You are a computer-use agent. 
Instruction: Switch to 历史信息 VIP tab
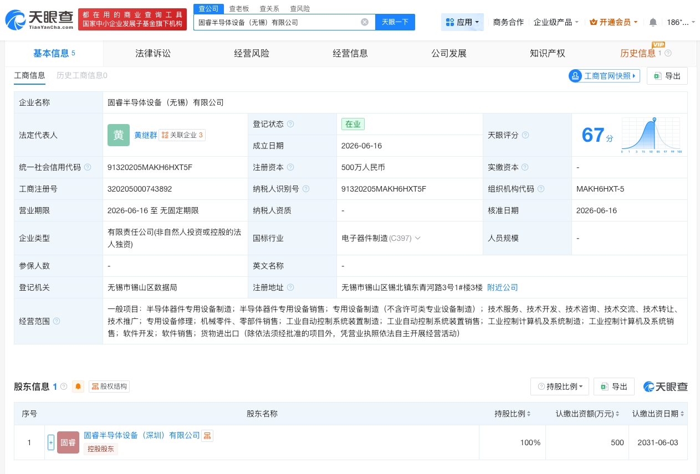pos(638,54)
